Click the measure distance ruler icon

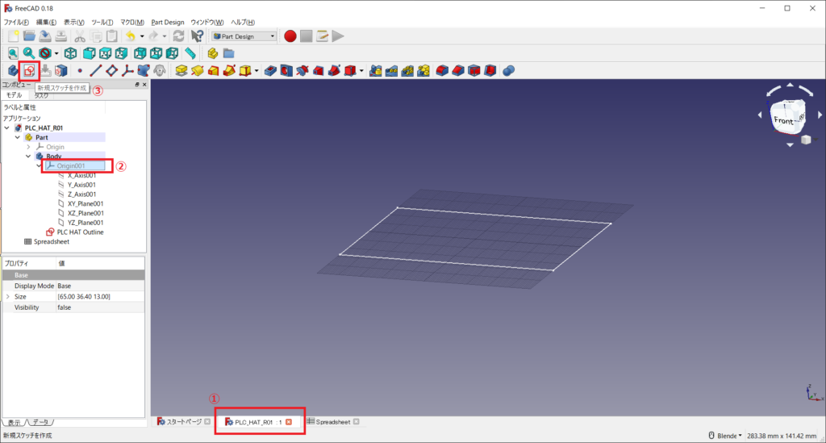[190, 53]
